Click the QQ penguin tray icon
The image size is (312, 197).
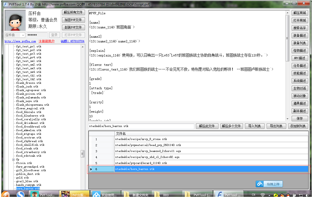pos(288,195)
